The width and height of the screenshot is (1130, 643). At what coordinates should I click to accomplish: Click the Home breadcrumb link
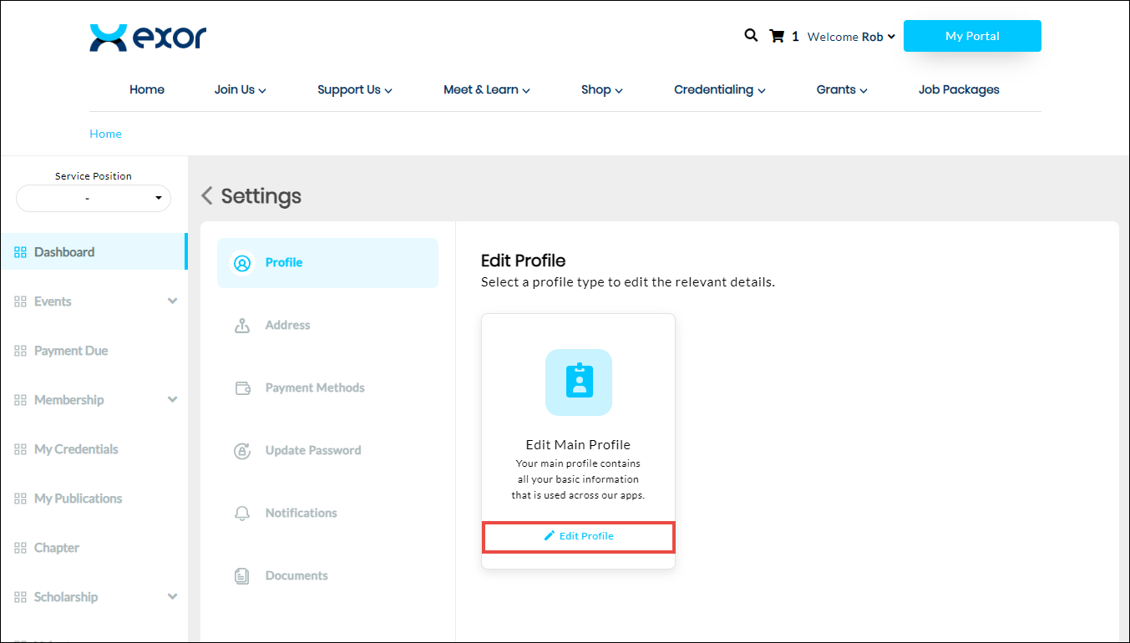(x=105, y=134)
